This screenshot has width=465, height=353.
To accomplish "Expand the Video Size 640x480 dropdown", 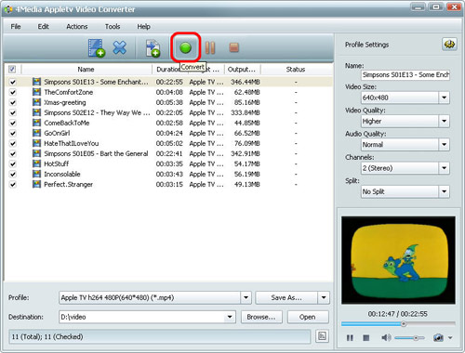I will pos(444,98).
